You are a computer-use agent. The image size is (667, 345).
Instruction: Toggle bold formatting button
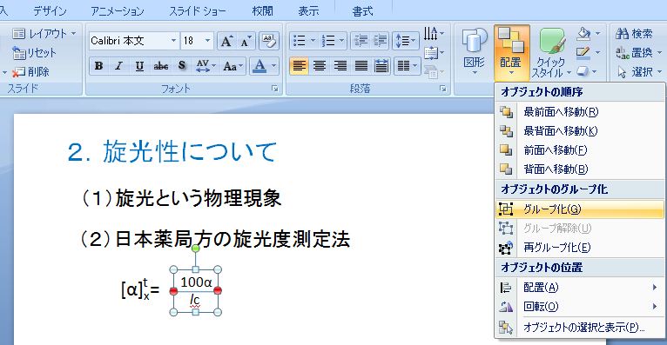click(99, 66)
